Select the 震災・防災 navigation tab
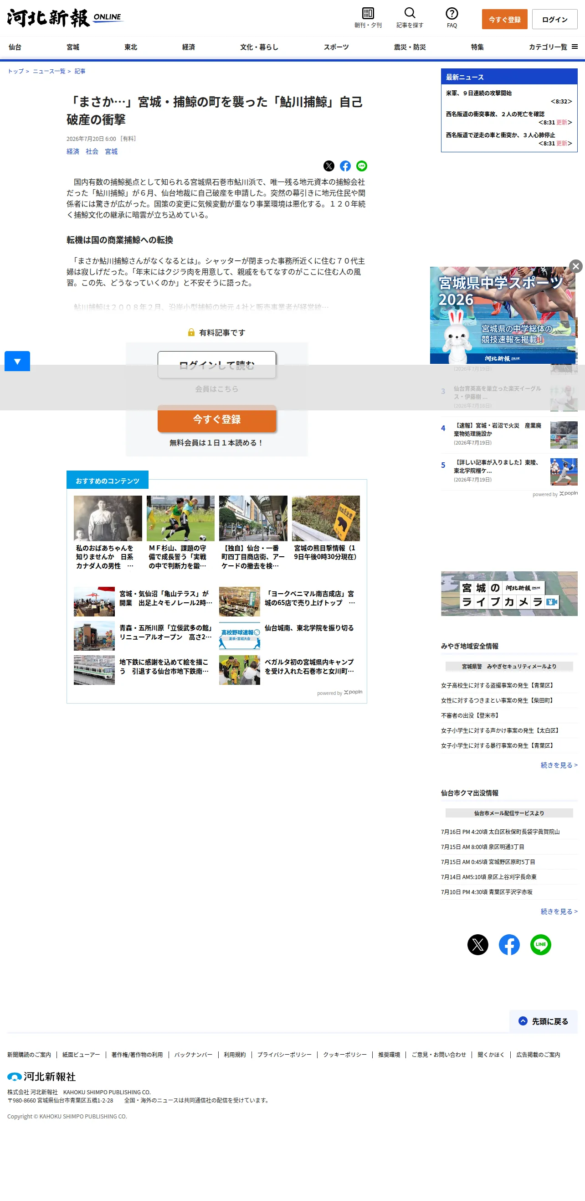The height and width of the screenshot is (1201, 585). click(410, 47)
